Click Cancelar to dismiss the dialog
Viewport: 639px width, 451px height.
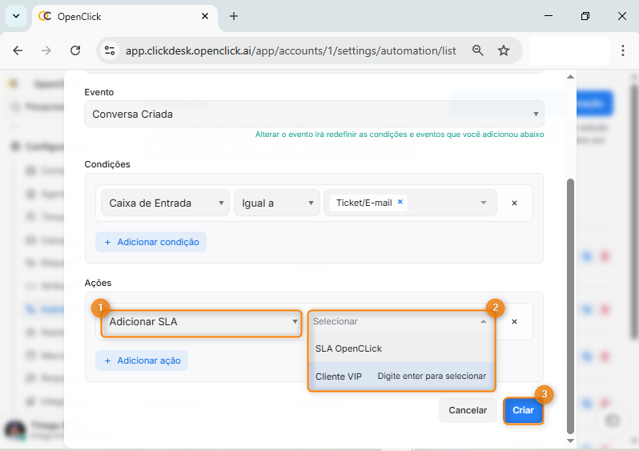[x=467, y=410]
